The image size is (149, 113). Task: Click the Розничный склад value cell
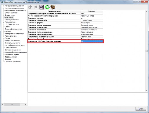pyautogui.click(x=92, y=16)
